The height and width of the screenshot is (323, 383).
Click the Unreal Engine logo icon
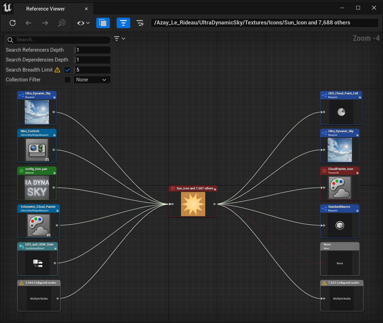pos(7,8)
